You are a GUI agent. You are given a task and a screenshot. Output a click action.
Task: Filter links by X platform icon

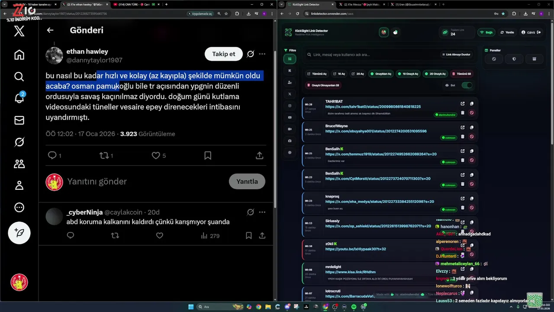[x=290, y=94]
